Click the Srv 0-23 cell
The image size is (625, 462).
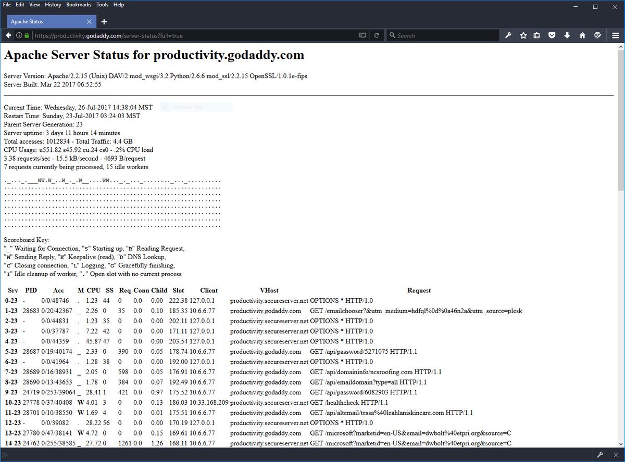[12, 300]
